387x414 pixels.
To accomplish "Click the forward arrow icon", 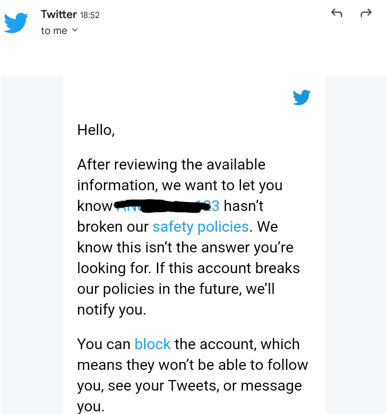I will coord(366,13).
